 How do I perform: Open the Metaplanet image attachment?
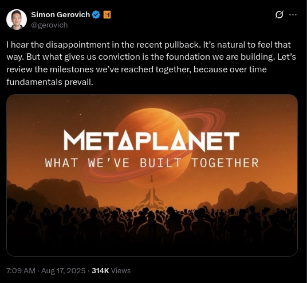click(152, 175)
